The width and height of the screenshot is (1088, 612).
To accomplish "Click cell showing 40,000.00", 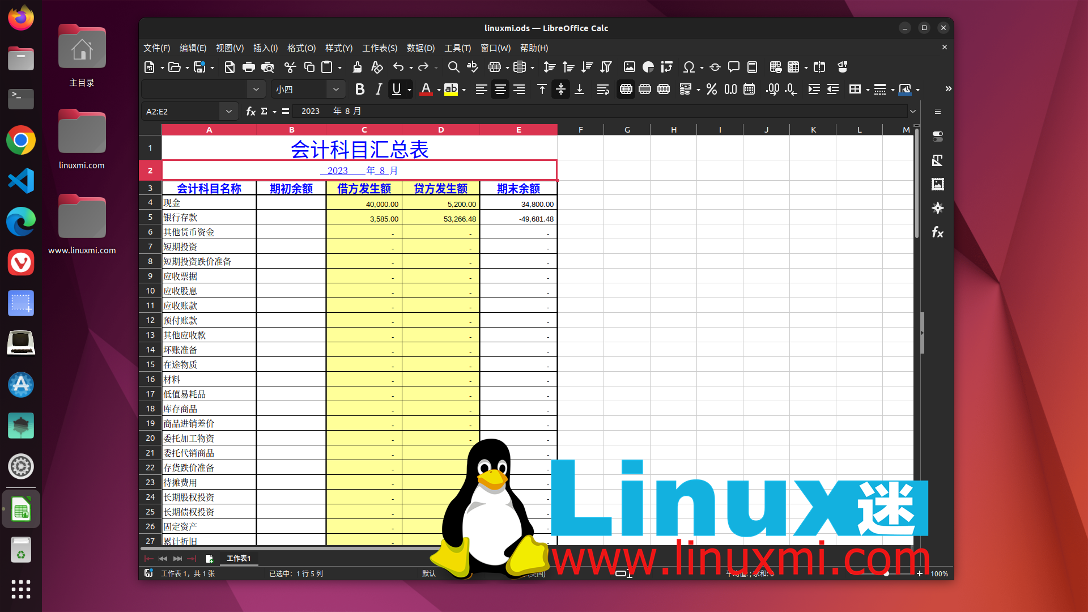I will pyautogui.click(x=364, y=203).
